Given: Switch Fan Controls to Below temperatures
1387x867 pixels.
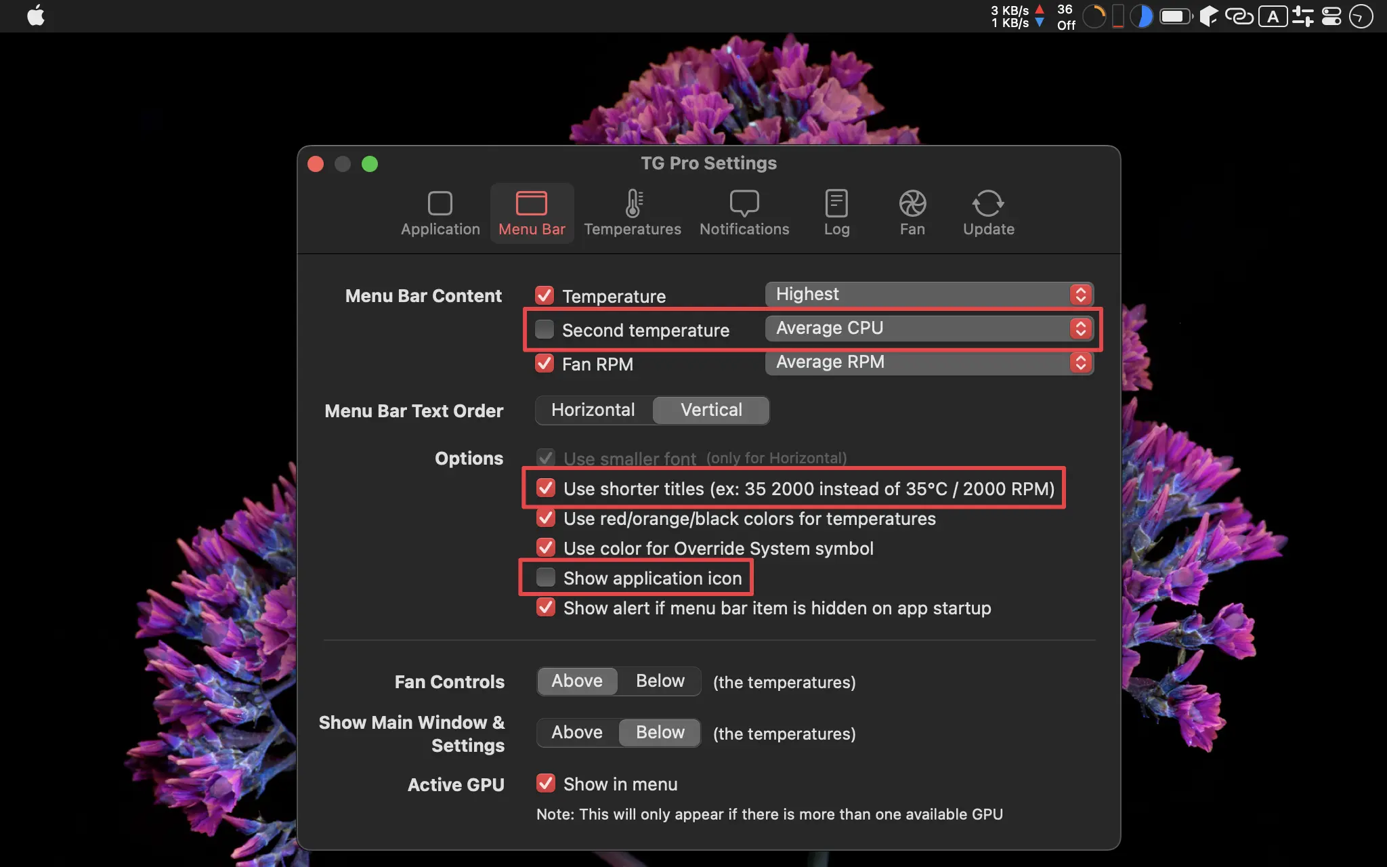Looking at the screenshot, I should (660, 680).
